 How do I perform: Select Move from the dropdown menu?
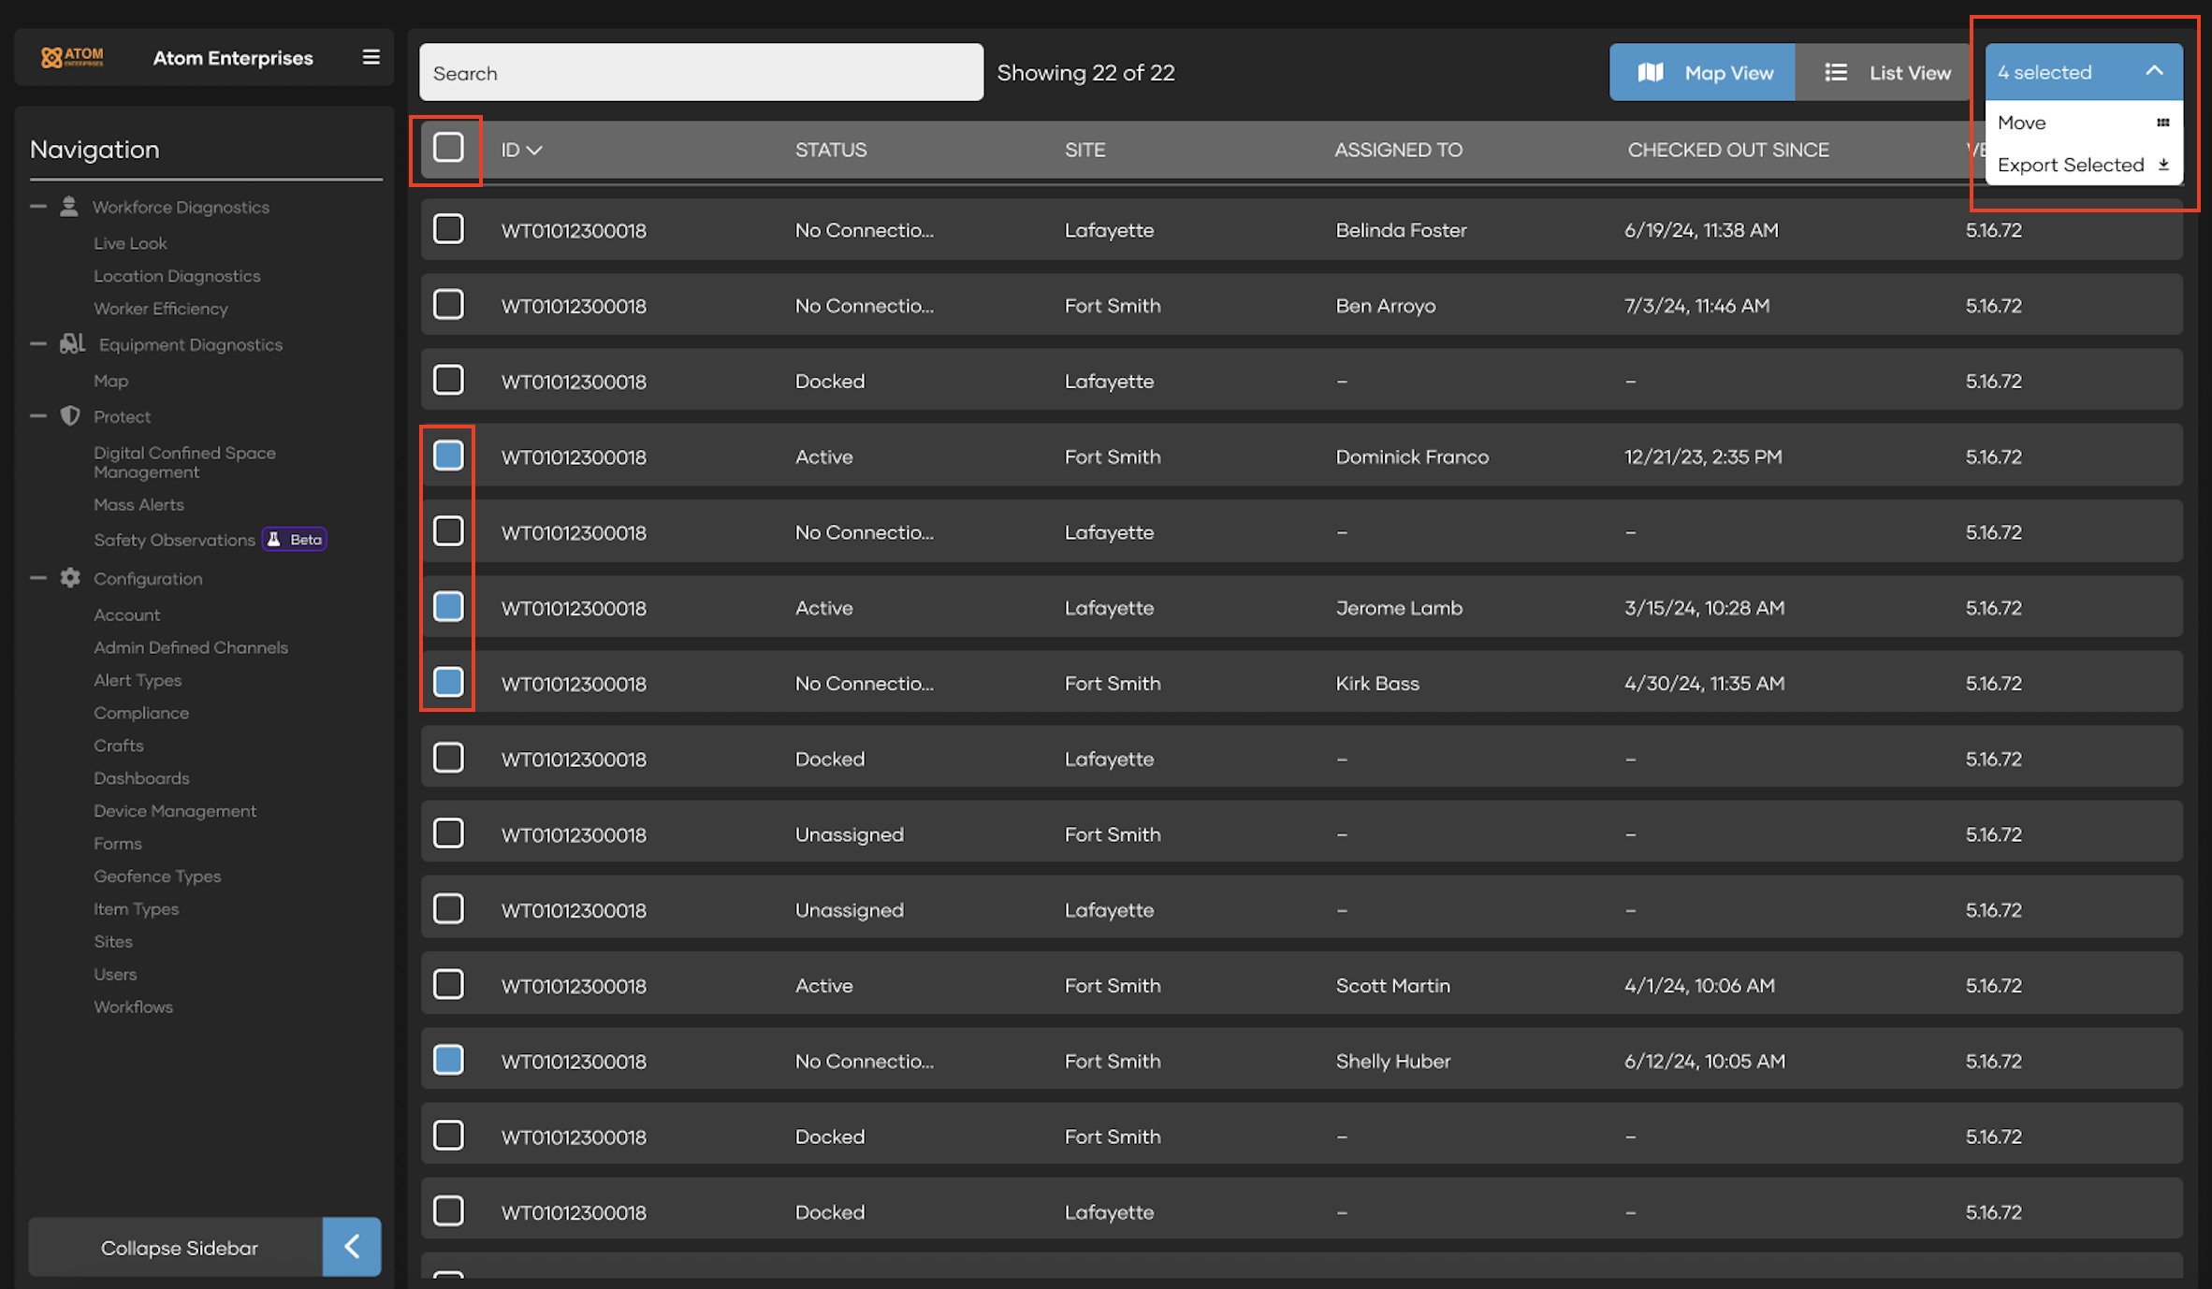coord(2083,123)
